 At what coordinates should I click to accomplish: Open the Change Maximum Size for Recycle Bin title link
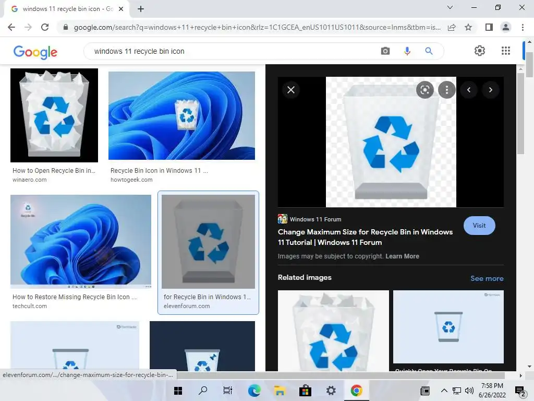pyautogui.click(x=365, y=237)
